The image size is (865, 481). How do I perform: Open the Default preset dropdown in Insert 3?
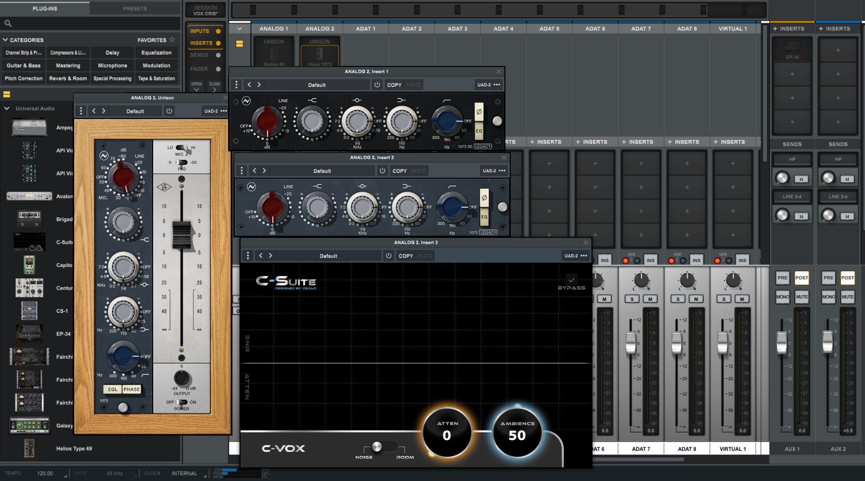(x=328, y=256)
